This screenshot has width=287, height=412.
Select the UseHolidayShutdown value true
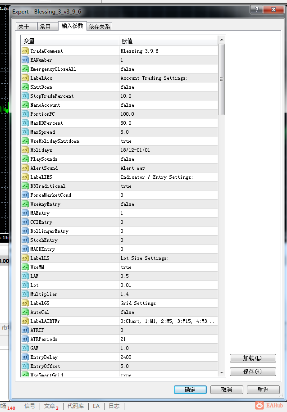(126, 141)
